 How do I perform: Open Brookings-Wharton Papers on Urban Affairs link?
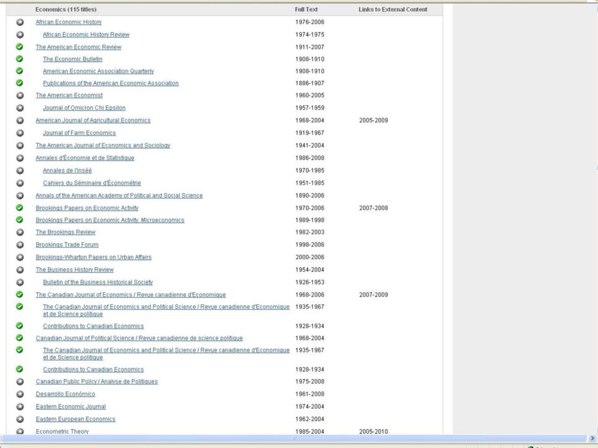point(93,257)
